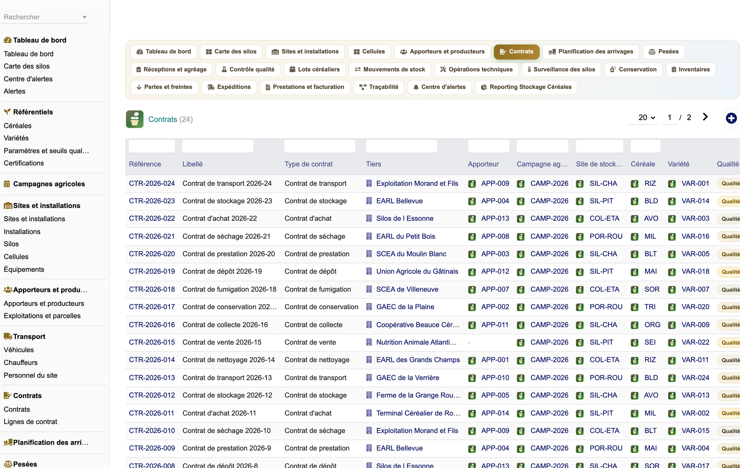This screenshot has height=468, width=756.
Task: Open Union Agricole du Gâtinais link
Action: 417,271
